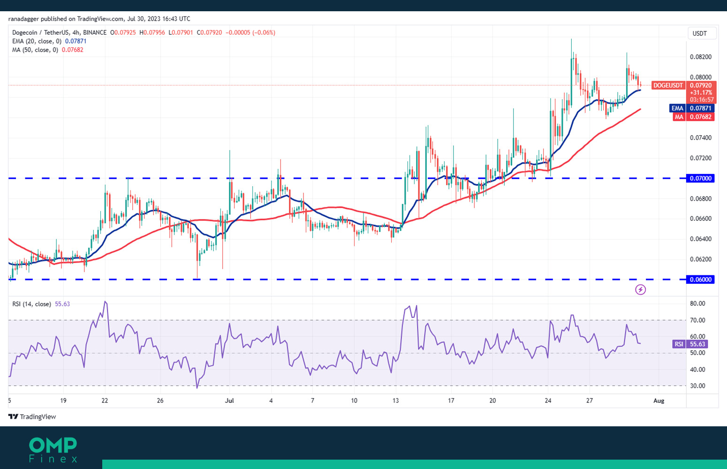Image resolution: width=727 pixels, height=469 pixels.
Task: Click the RSI 40.00 axis label
Action: 698,370
